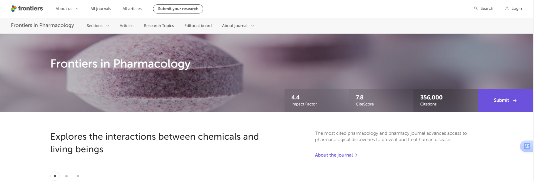Click the 4.4 Impact Factor tile
The width and height of the screenshot is (534, 181).
point(316,100)
